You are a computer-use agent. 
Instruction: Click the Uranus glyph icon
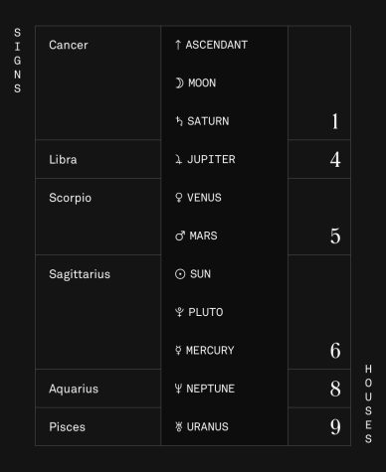point(179,427)
